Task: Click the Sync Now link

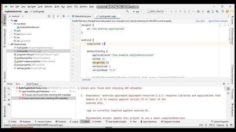Action: 200,21
